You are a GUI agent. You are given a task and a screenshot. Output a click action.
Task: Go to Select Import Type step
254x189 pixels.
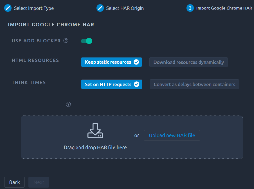pos(34,8)
